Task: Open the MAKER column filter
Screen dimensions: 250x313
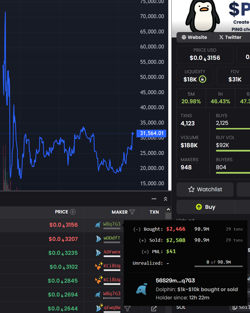Action: click(x=132, y=212)
